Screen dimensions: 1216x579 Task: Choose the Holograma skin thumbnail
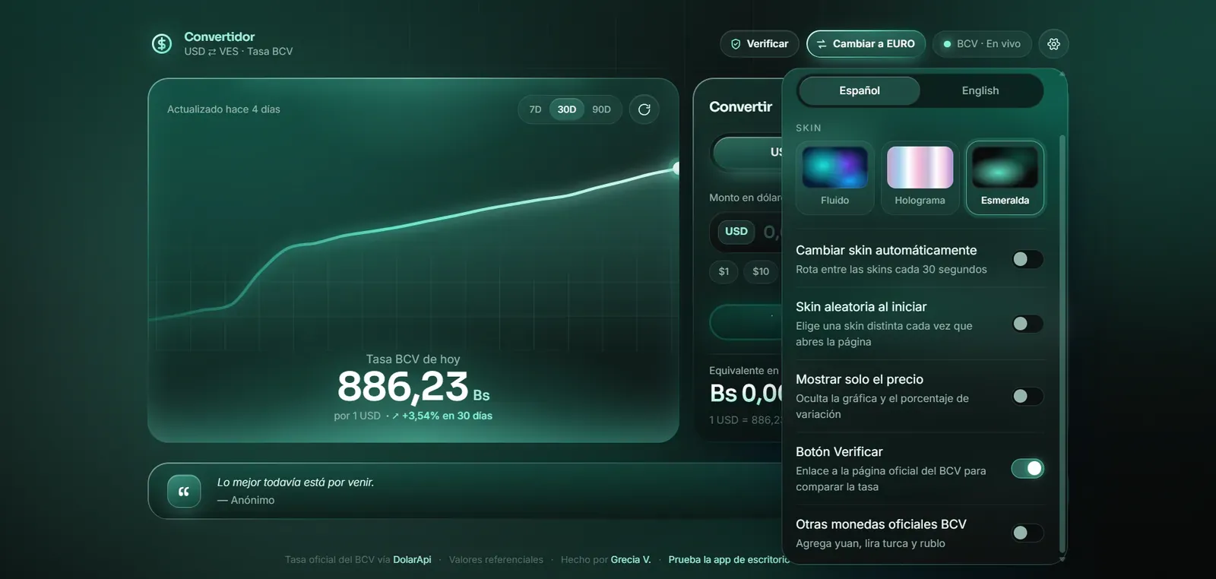click(920, 178)
